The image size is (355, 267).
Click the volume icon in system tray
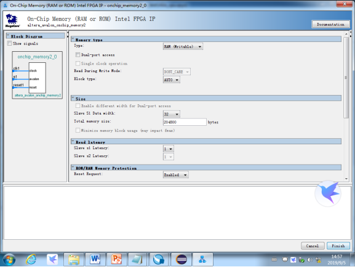(x=310, y=260)
